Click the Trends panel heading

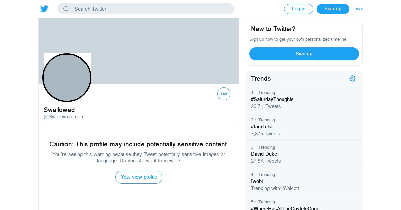click(261, 78)
